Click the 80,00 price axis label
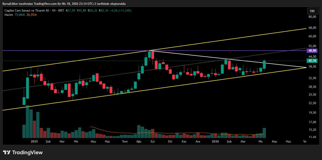 [x=313, y=17]
